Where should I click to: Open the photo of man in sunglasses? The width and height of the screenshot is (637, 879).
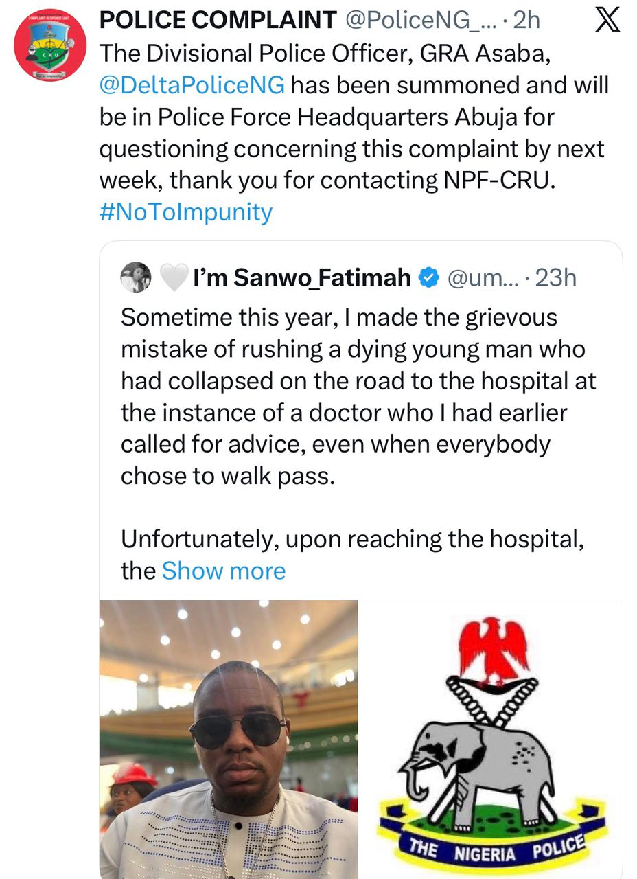[229, 738]
